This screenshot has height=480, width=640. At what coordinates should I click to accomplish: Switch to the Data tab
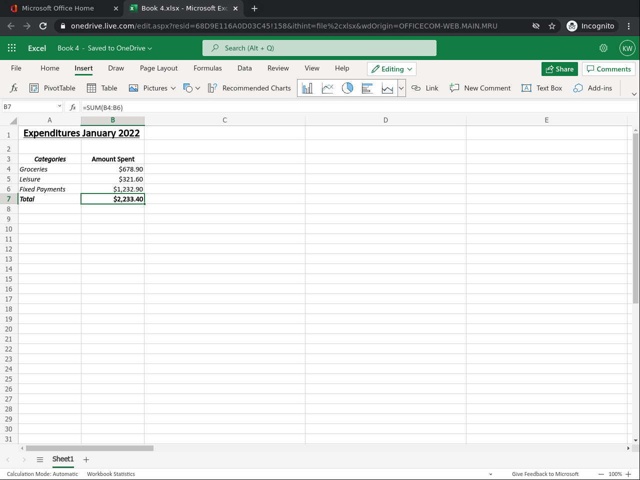244,68
